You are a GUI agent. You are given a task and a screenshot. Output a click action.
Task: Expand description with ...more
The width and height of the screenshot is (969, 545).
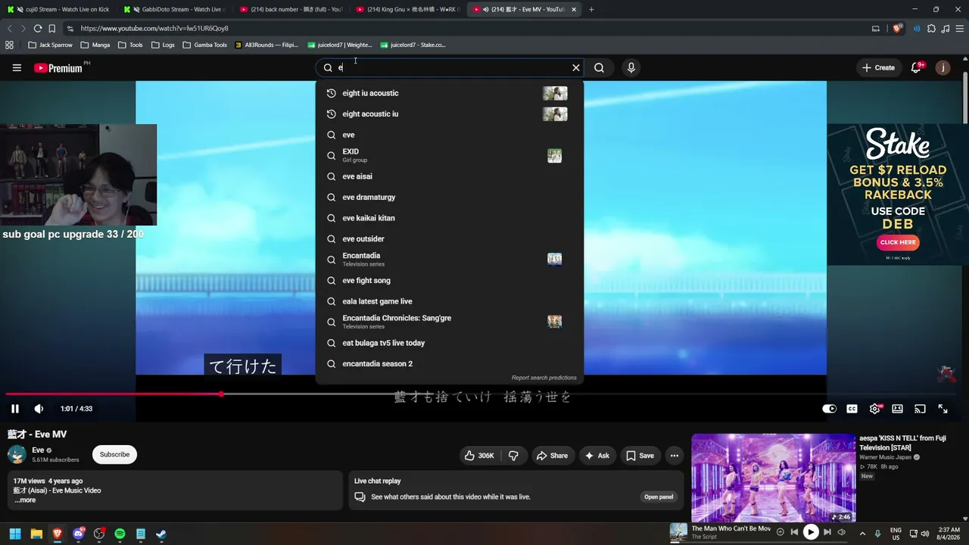click(25, 500)
